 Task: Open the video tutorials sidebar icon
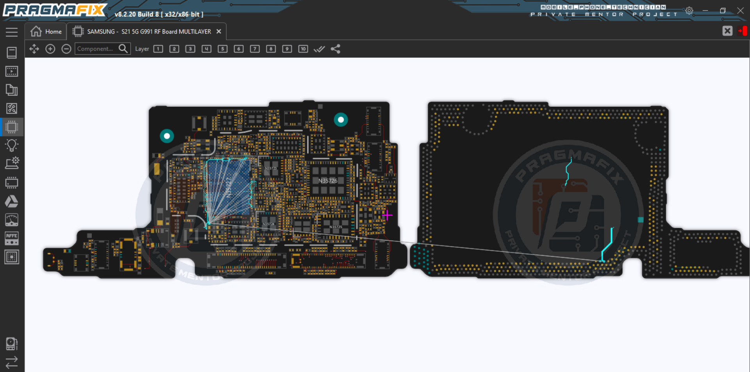(12, 71)
